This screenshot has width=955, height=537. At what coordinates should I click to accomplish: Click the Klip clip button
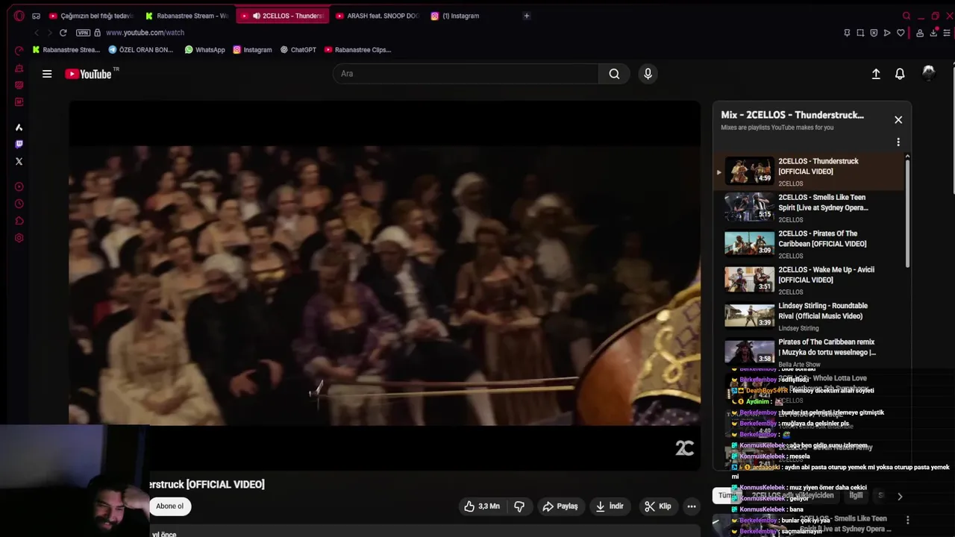click(657, 506)
